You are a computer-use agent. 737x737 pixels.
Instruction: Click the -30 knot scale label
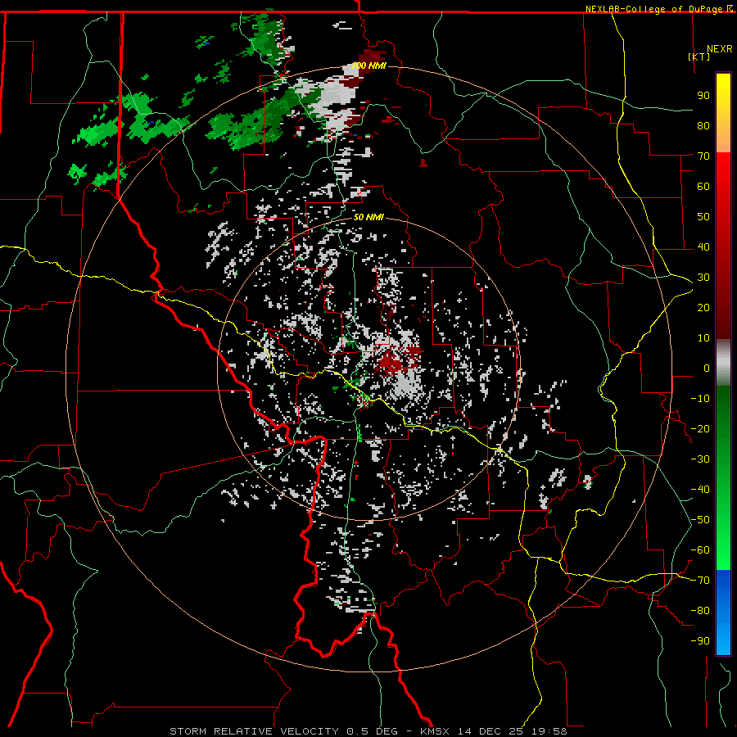click(x=700, y=459)
